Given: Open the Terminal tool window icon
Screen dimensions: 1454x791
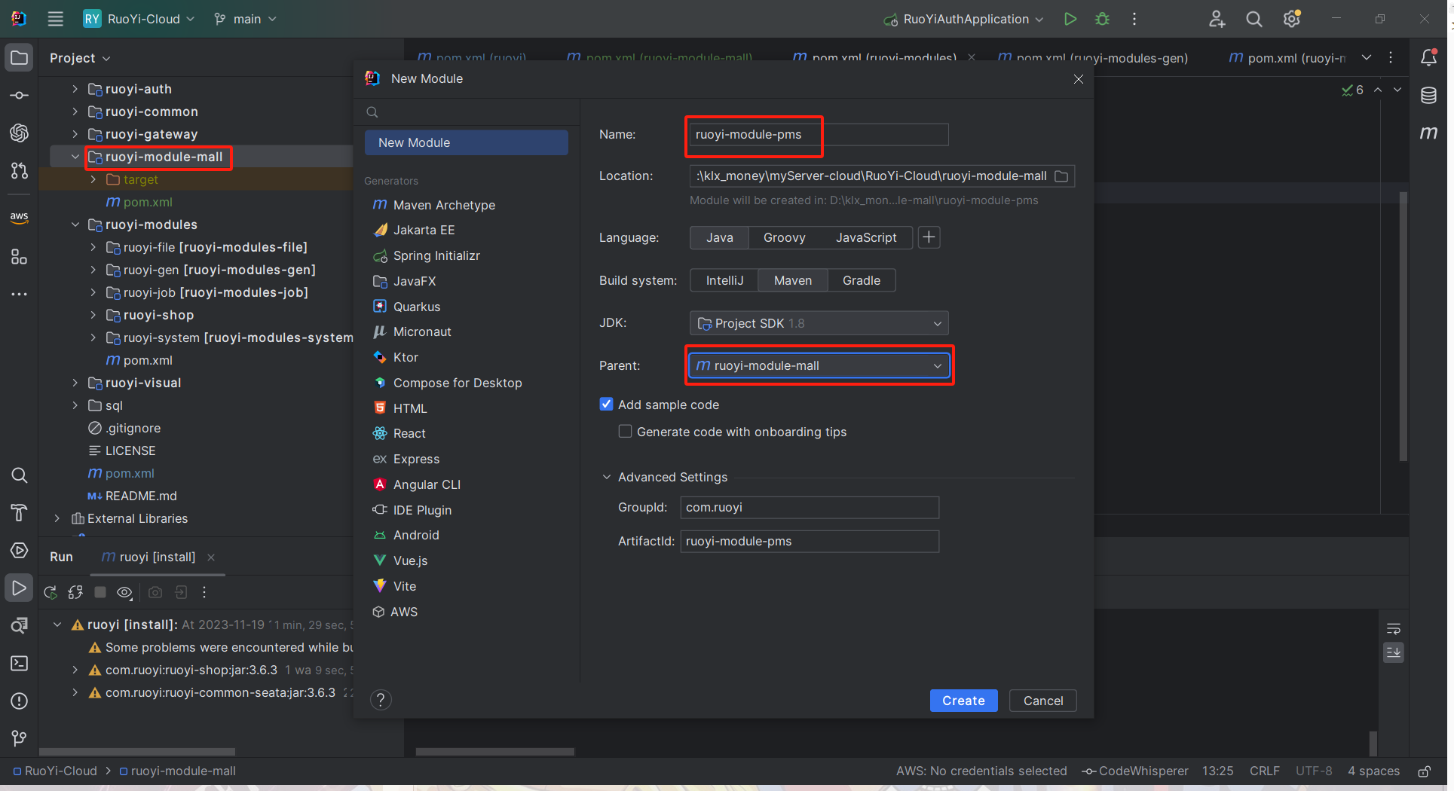Looking at the screenshot, I should pyautogui.click(x=19, y=663).
